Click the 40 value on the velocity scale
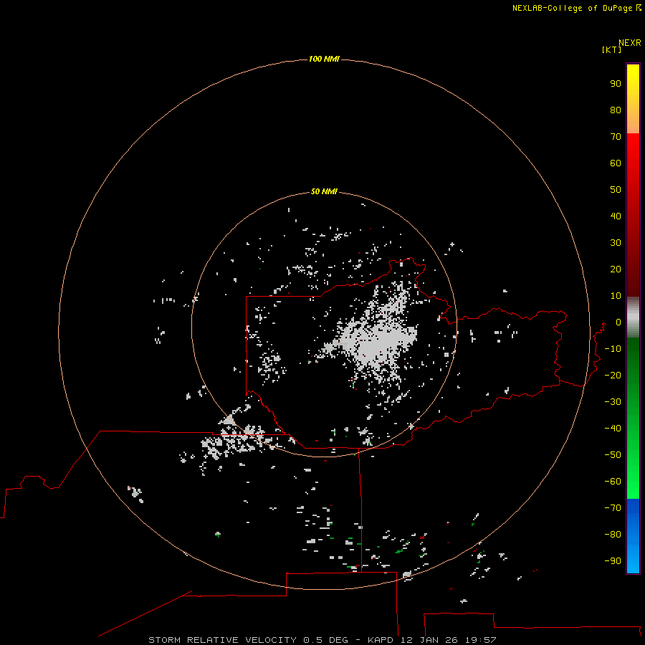Image resolution: width=645 pixels, height=645 pixels. click(616, 216)
